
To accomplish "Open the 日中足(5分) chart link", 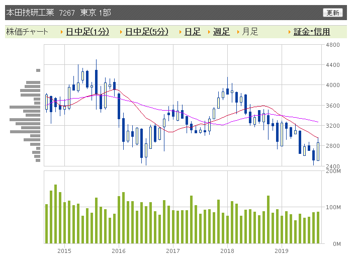I will click(147, 32).
